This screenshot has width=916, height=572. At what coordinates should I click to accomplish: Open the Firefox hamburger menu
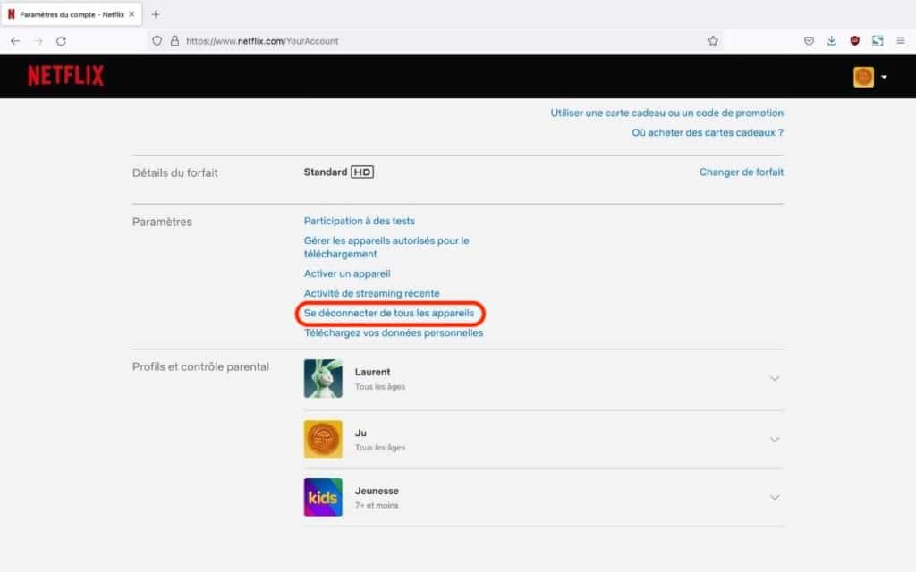coord(900,41)
